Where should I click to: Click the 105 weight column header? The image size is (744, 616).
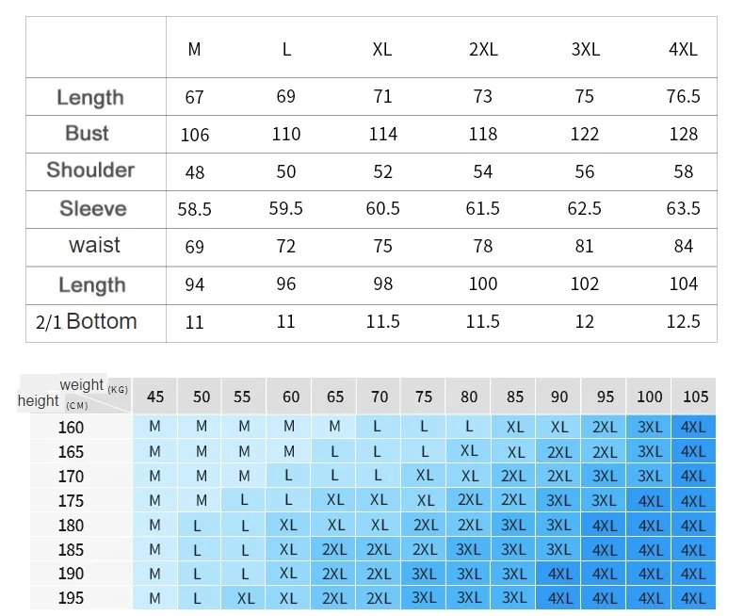(x=693, y=397)
